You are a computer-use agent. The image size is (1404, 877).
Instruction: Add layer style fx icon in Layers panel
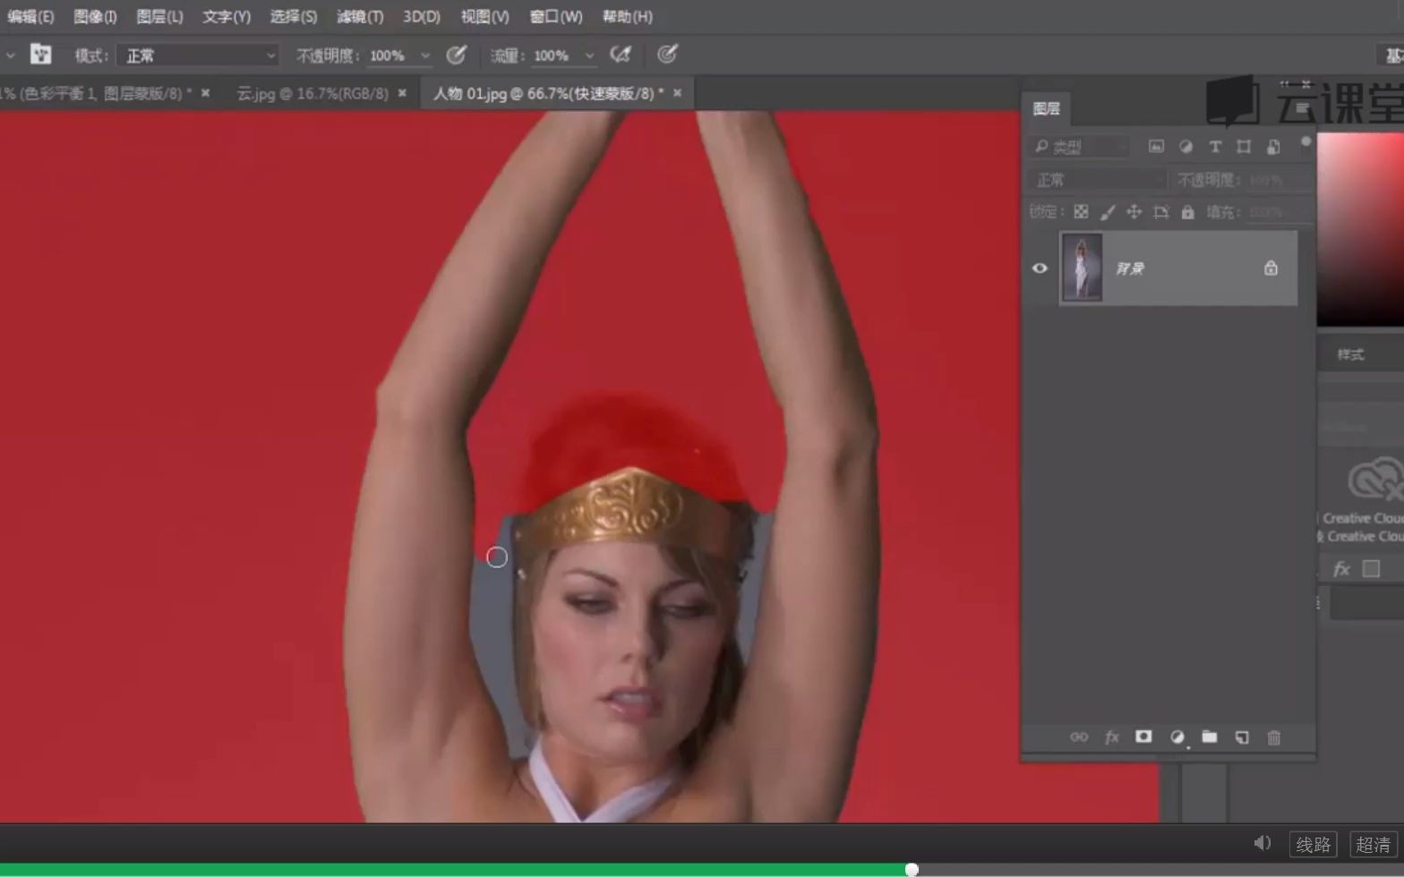[1112, 737]
